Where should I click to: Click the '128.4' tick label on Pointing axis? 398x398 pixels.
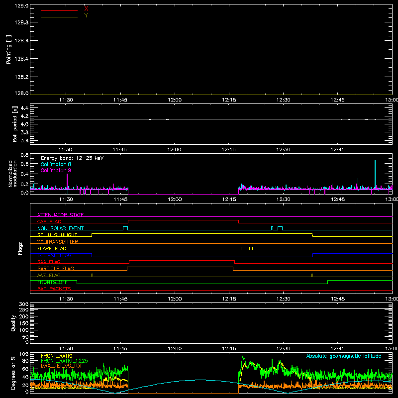[x=21, y=59]
